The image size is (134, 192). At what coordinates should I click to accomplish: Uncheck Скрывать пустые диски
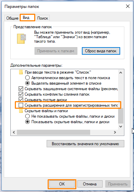click(x=21, y=99)
